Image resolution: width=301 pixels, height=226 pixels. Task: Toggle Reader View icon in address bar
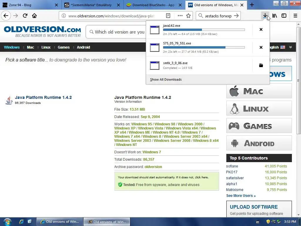coord(168,16)
